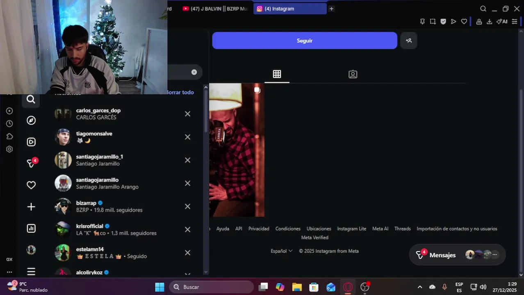The height and width of the screenshot is (295, 524).
Task: Remove estelamn14 from recent searches
Action: click(187, 253)
